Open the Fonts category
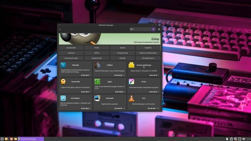This screenshot has height=141, width=251. pos(97,48)
